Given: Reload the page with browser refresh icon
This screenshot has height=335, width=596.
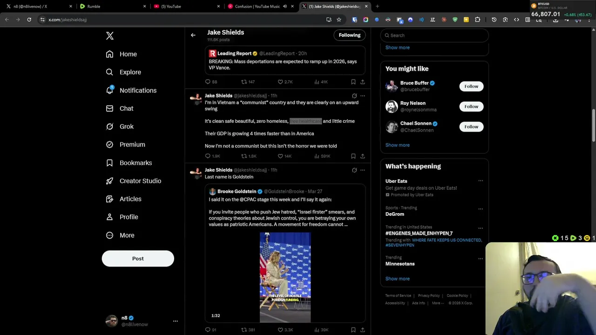Looking at the screenshot, I should pos(29,20).
